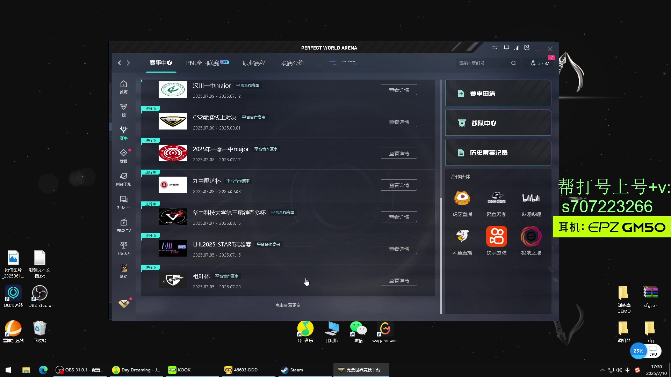The image size is (671, 377).
Task: Open 微信 desktop icon
Action: 358,332
